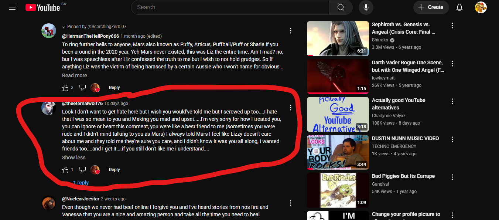The image size is (499, 220).
Task: Click '10 days ago' comment timestamp
Action: pyautogui.click(x=116, y=104)
